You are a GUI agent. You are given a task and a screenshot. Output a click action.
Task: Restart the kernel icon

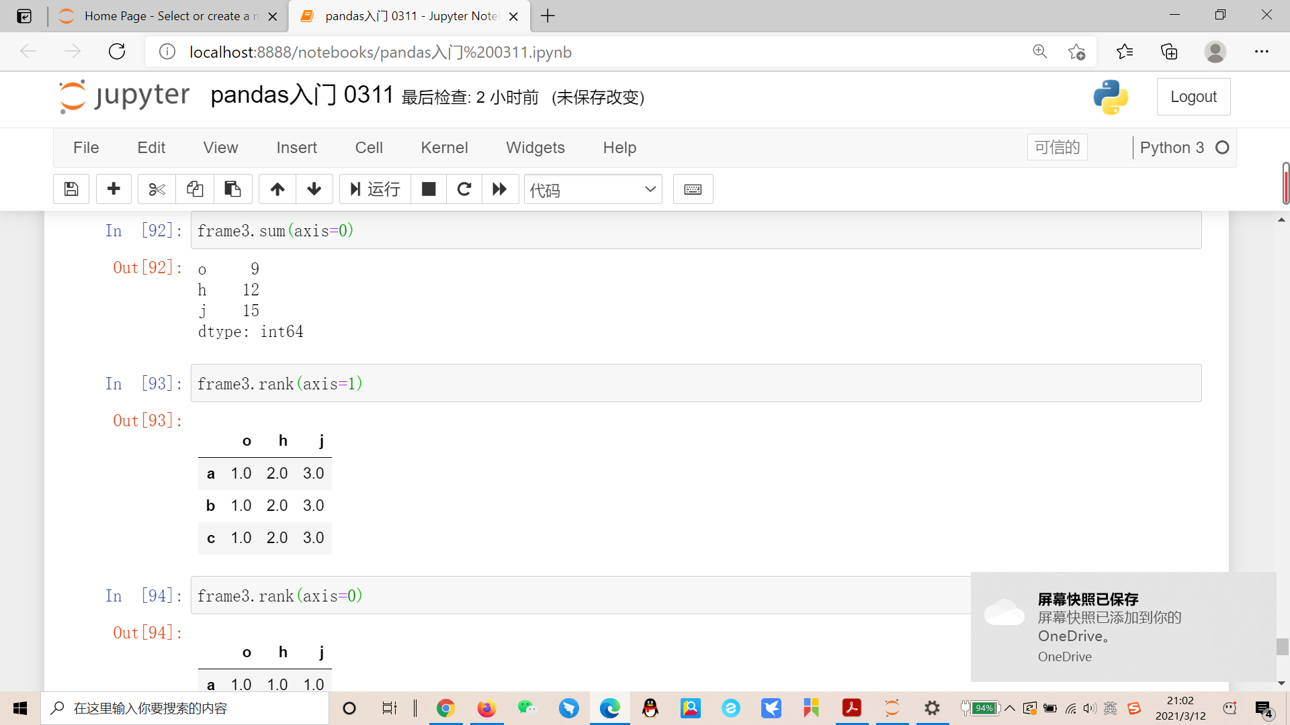tap(464, 189)
